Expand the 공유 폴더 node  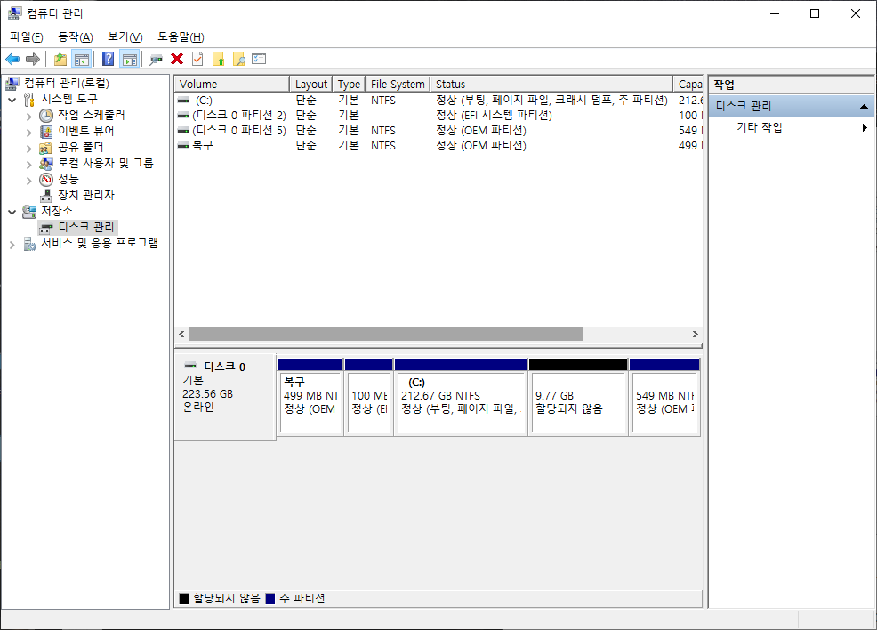pos(29,149)
